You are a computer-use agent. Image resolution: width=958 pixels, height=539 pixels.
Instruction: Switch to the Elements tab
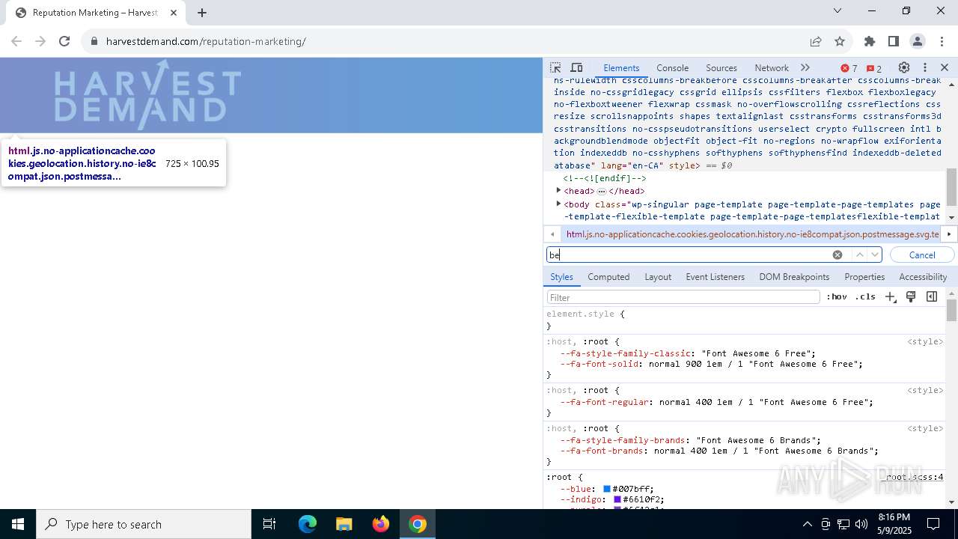pyautogui.click(x=621, y=67)
